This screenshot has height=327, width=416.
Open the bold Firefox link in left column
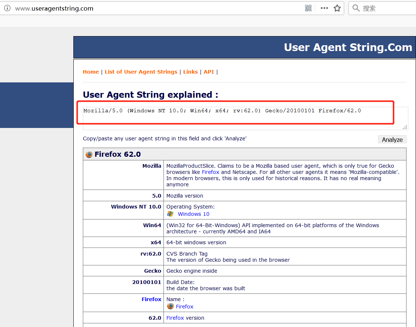click(151, 299)
